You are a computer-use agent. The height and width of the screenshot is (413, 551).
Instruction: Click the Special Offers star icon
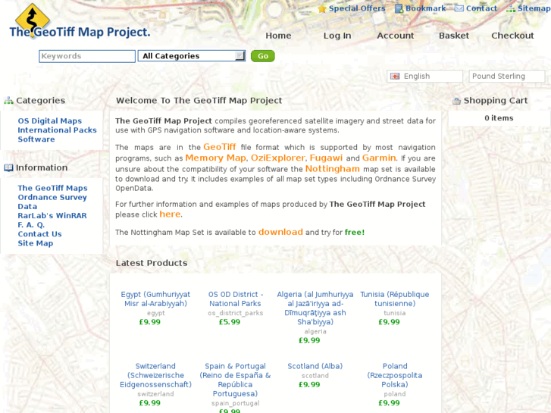(x=322, y=9)
